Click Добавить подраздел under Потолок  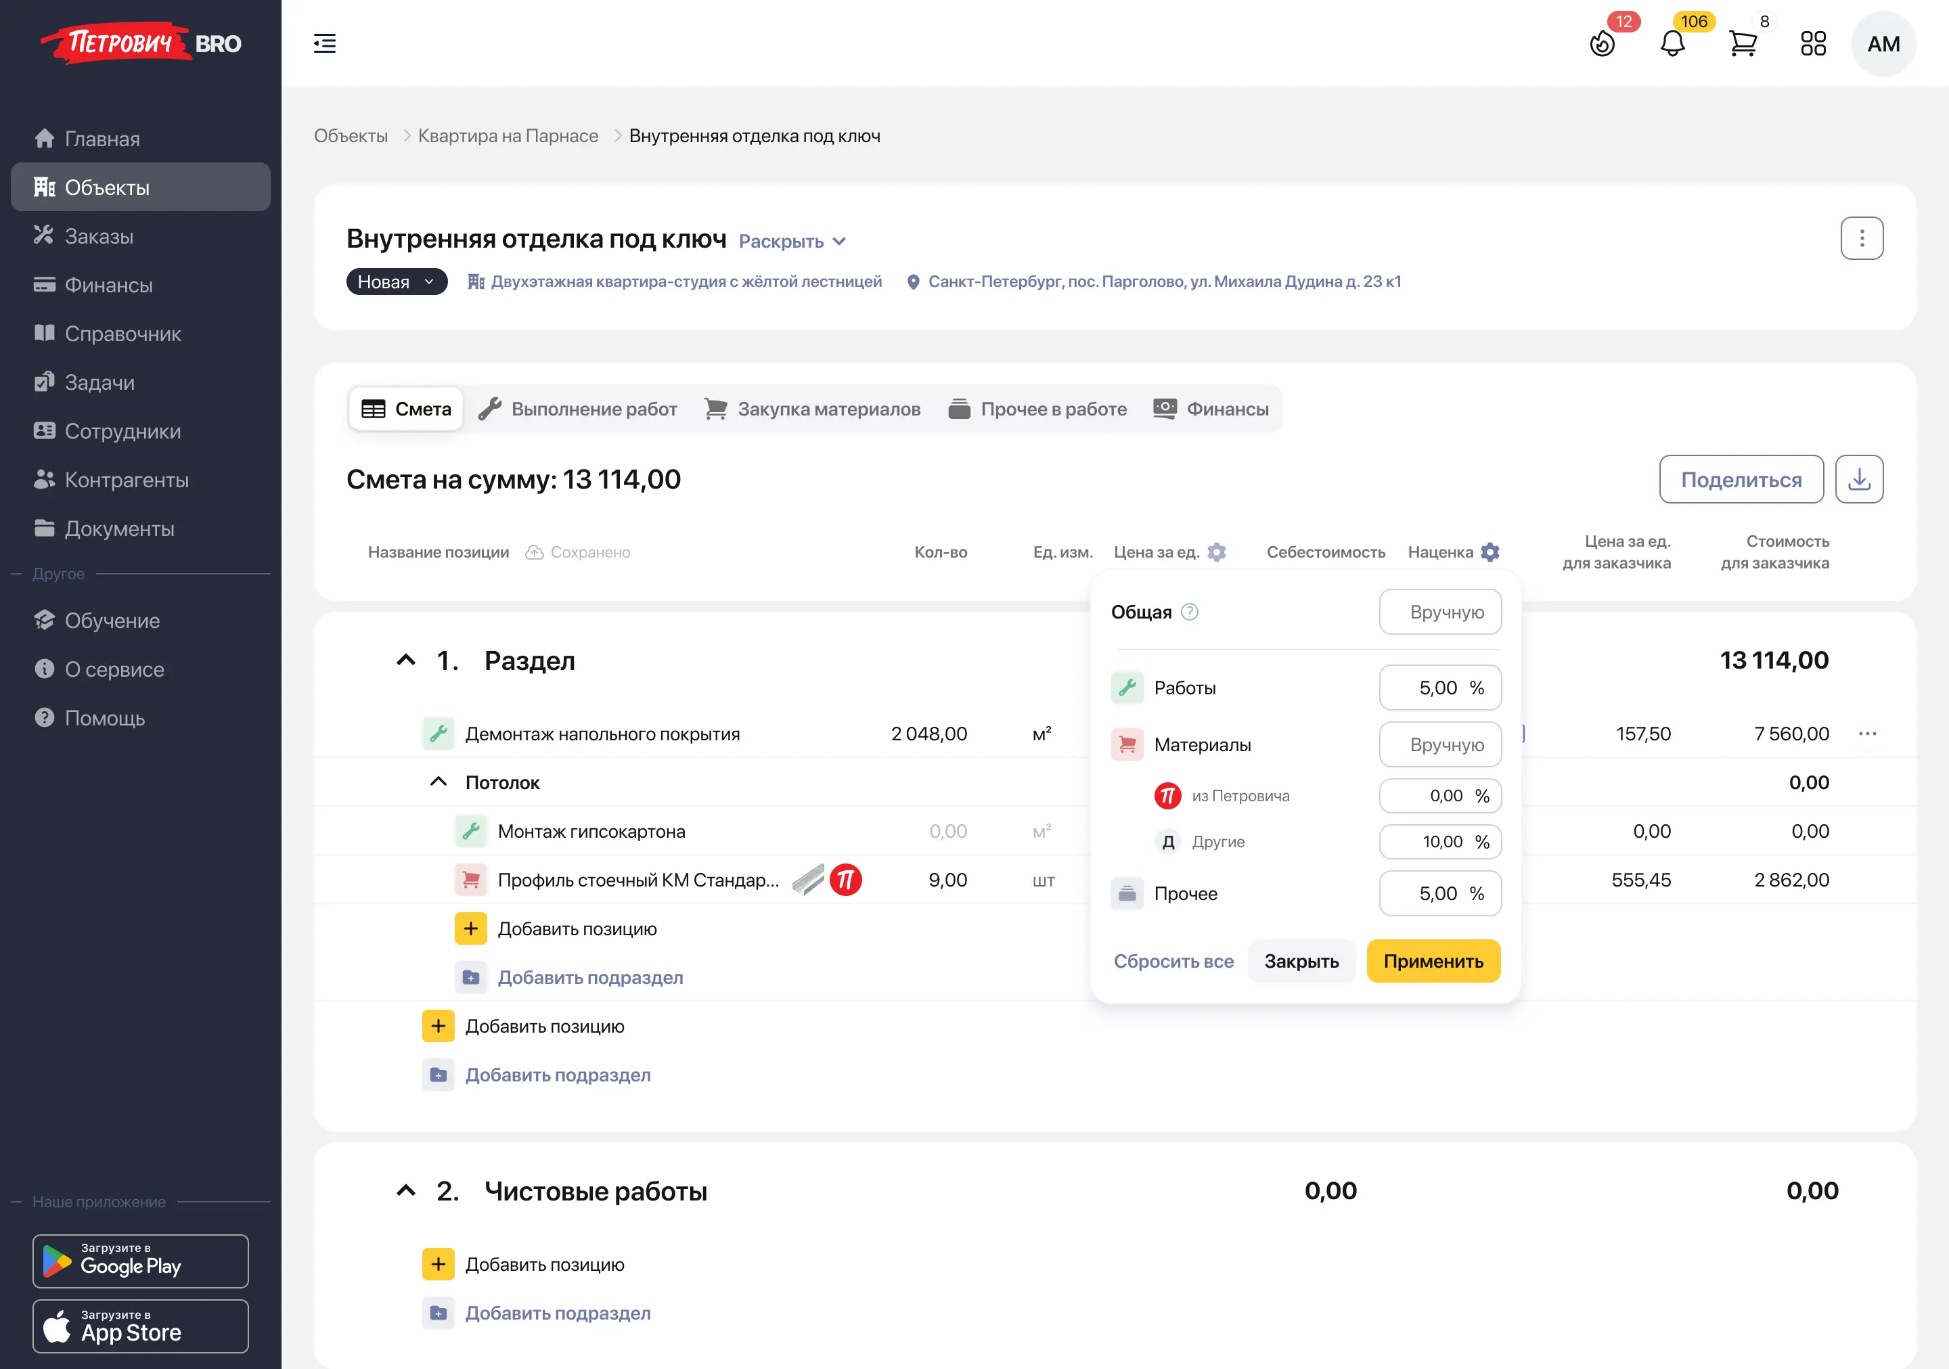(x=590, y=978)
